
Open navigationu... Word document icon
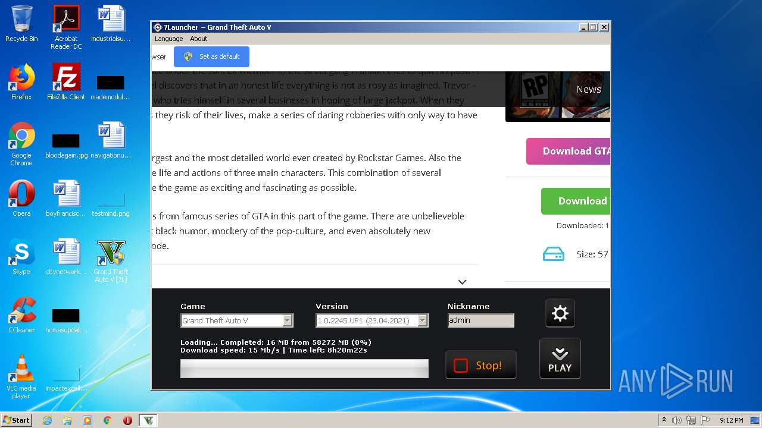(111, 140)
